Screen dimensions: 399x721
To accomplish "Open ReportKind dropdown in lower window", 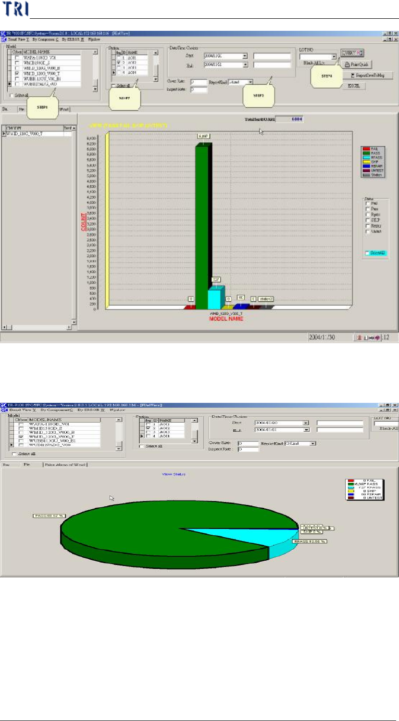I will tap(313, 443).
